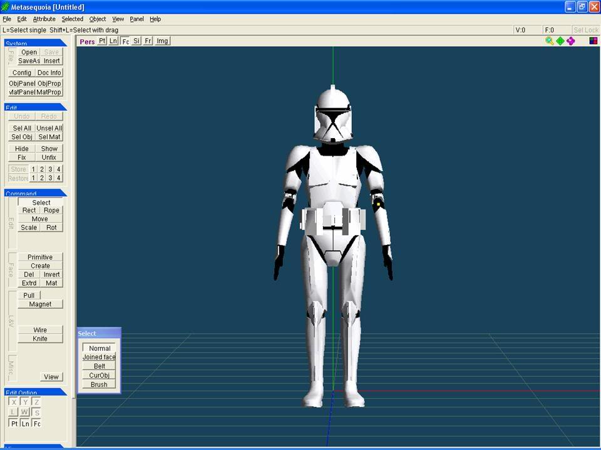
Task: Click store slot 1 next to Store
Action: tap(34, 169)
